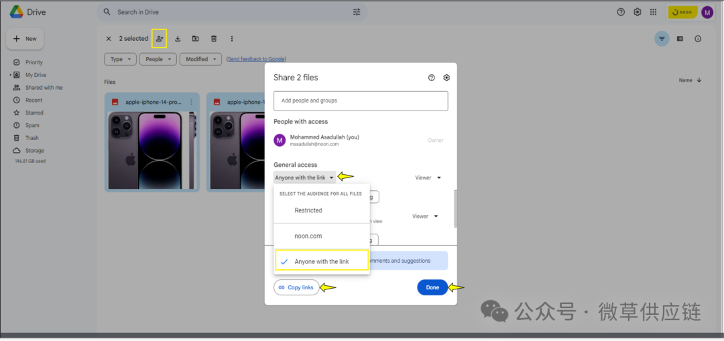Click the Name sort column label
Screen dimensions: 724x341
(685, 80)
